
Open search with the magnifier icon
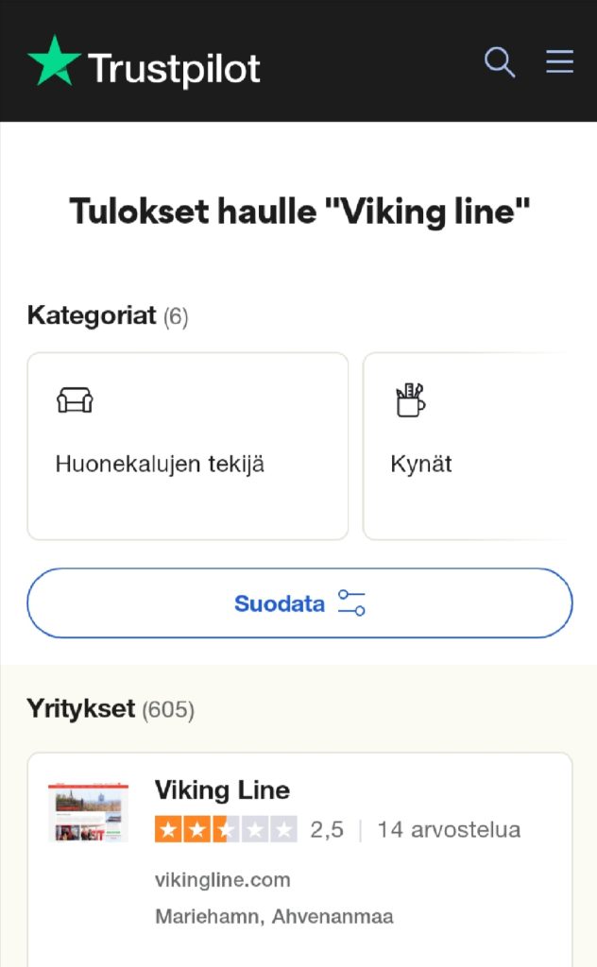click(x=500, y=62)
